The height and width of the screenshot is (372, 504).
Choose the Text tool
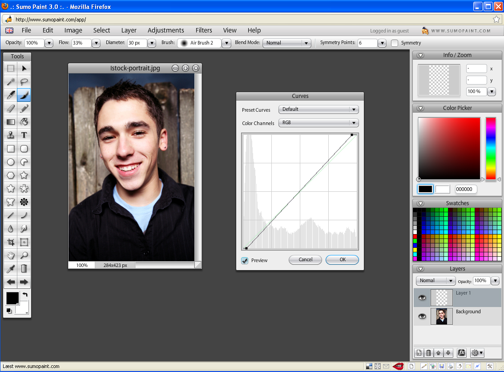coord(24,135)
